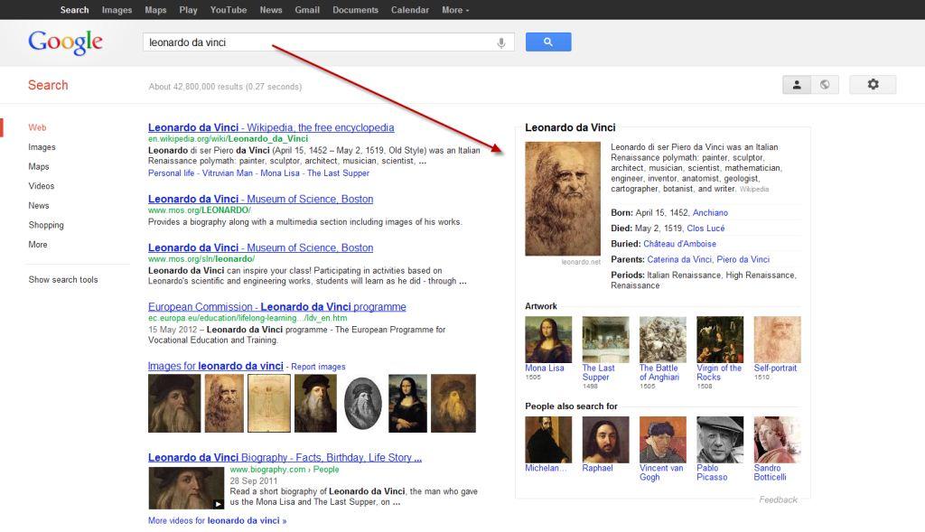The height and width of the screenshot is (532, 925).
Task: Select News filter in left sidebar
Action: [x=38, y=205]
